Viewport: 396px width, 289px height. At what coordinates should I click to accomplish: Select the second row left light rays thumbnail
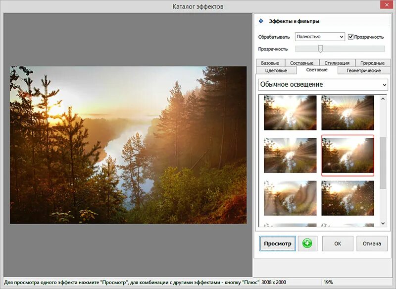pos(290,156)
